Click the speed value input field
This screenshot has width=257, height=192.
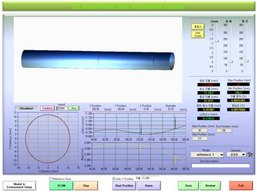coord(63,108)
